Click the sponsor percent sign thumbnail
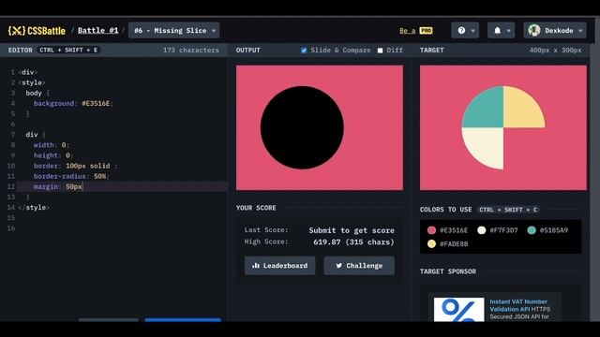 (458, 310)
